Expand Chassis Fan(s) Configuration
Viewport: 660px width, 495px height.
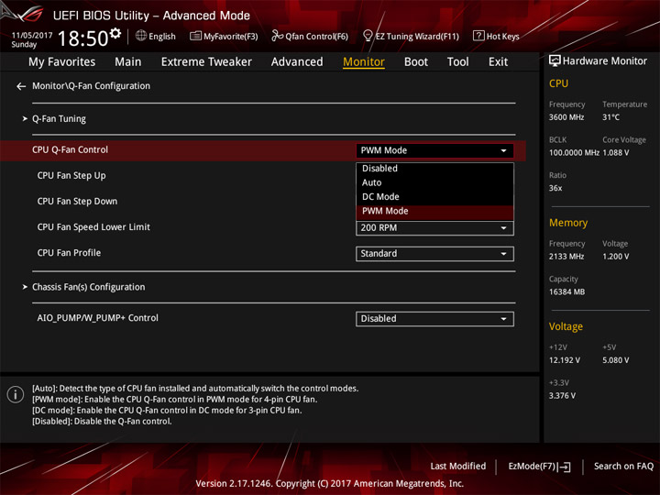click(x=88, y=287)
